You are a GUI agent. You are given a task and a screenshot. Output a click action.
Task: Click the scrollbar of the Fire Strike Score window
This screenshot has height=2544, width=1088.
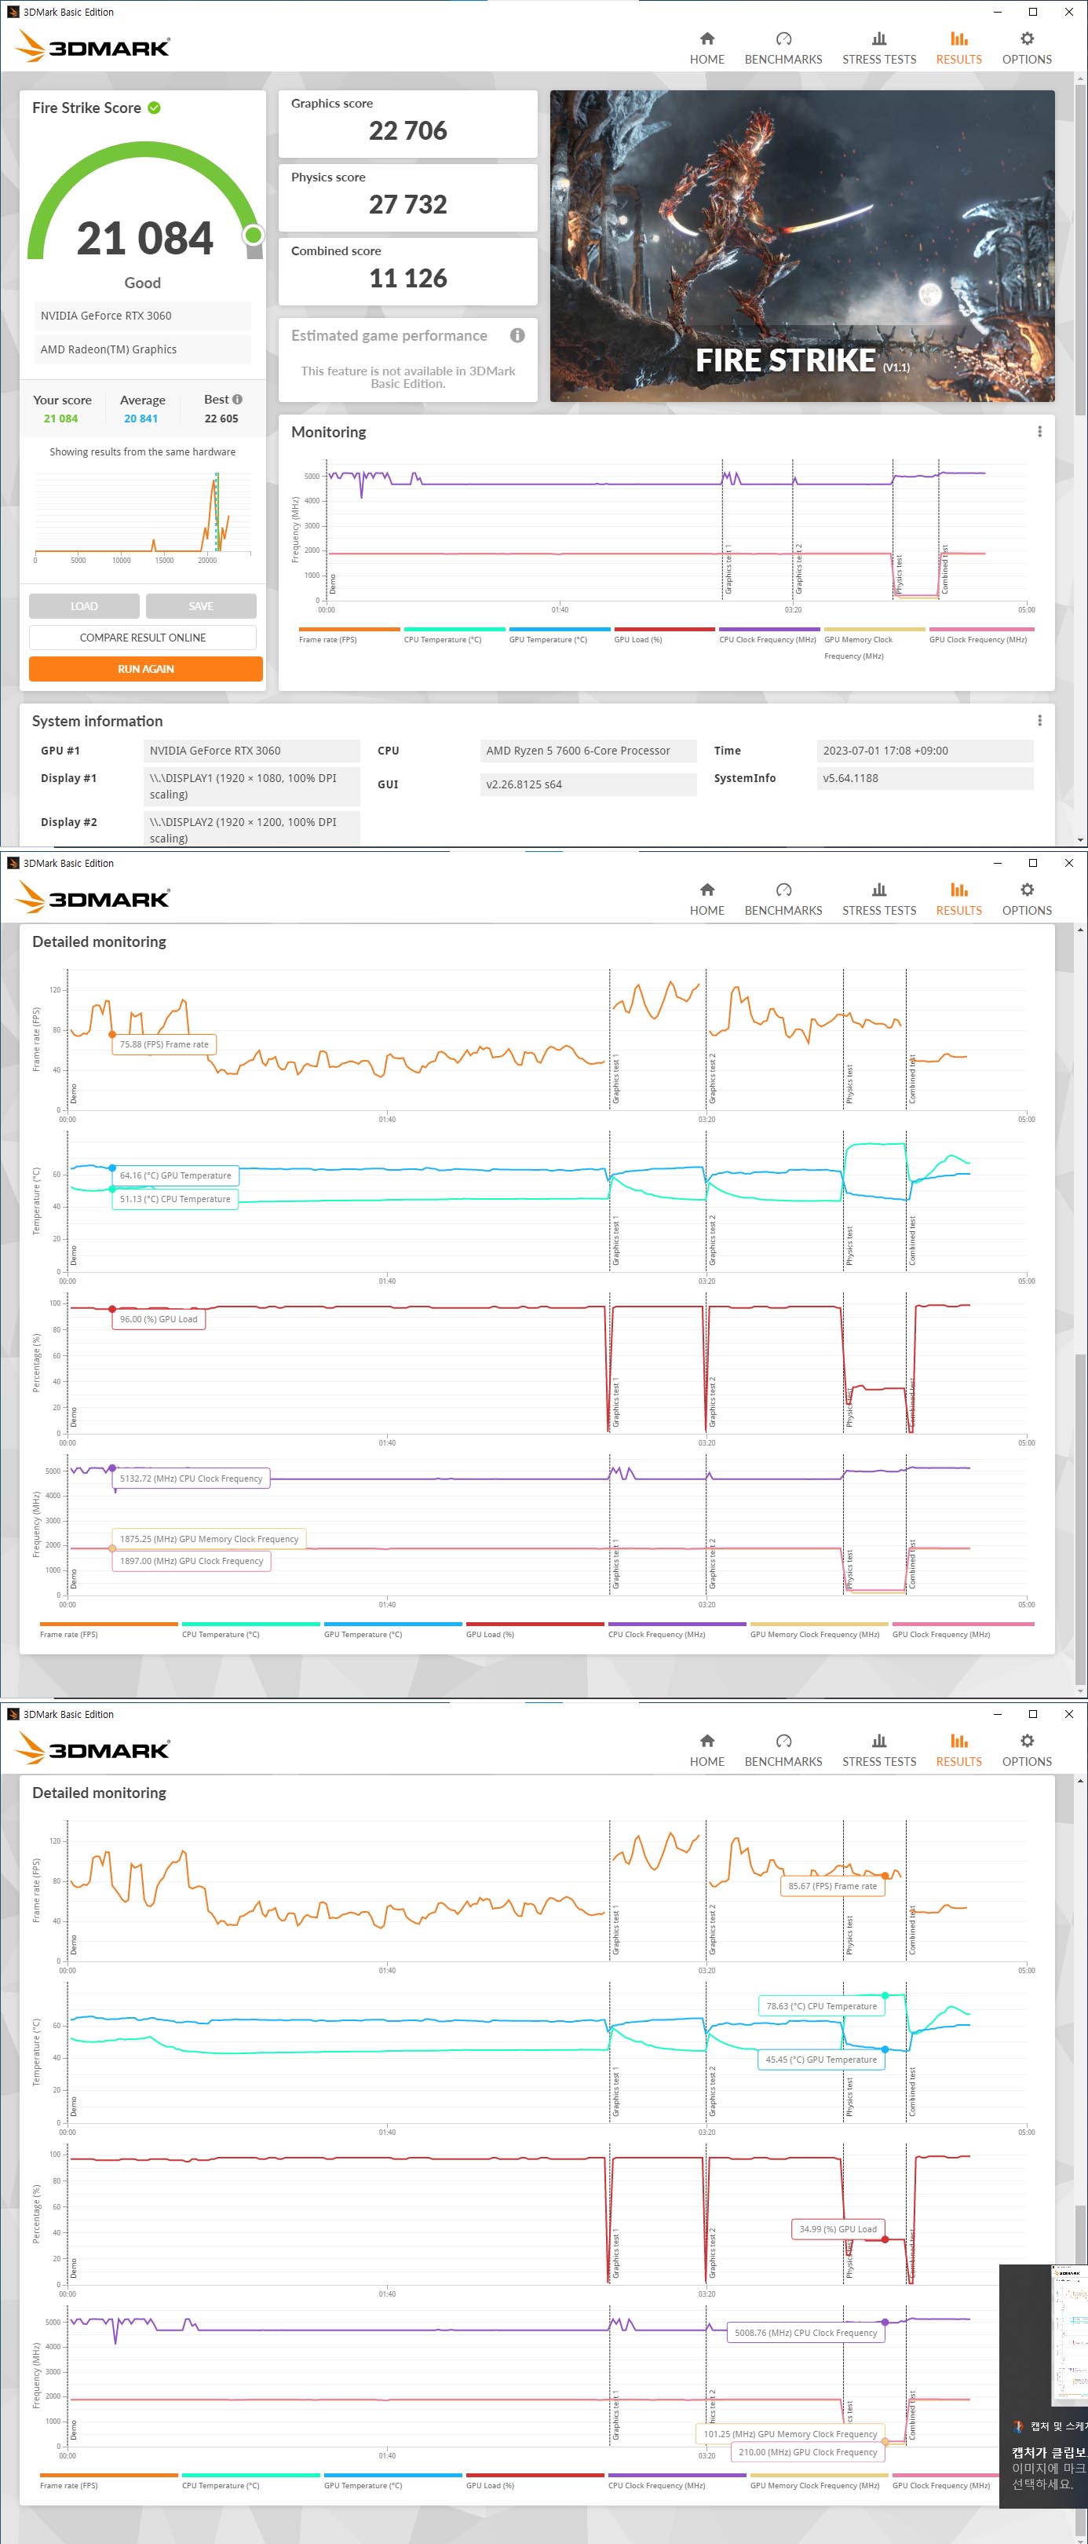[1080, 249]
